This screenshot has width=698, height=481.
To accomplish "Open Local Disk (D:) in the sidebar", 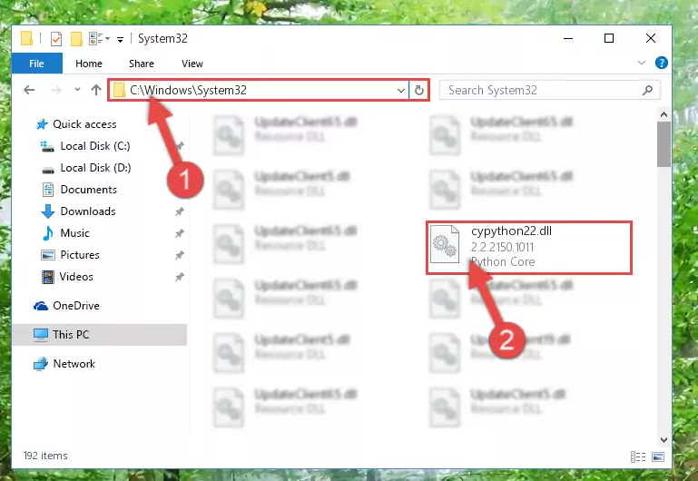I will pos(95,168).
